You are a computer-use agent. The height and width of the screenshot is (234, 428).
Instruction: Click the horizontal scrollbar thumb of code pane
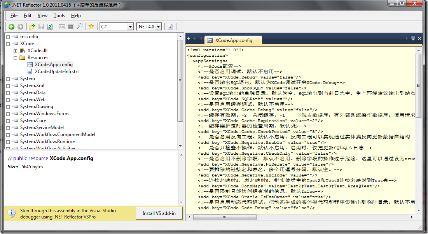click(x=225, y=217)
